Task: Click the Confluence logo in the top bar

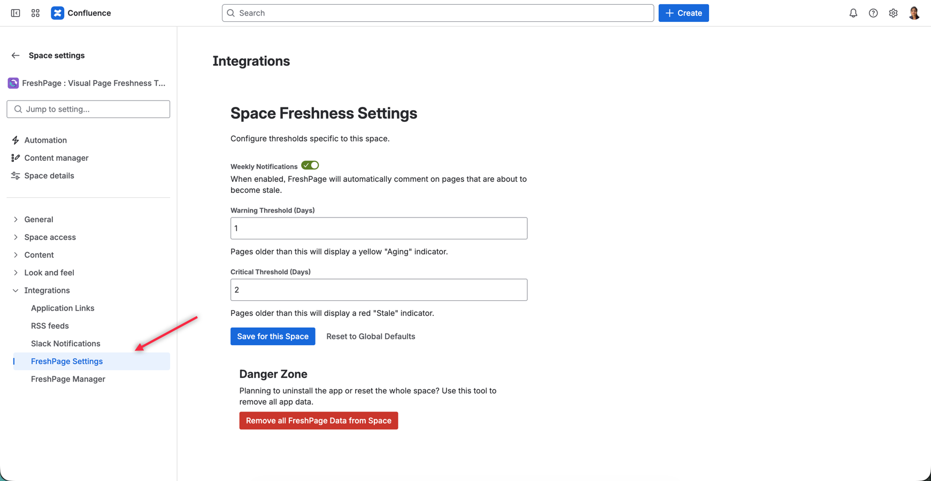Action: [57, 12]
